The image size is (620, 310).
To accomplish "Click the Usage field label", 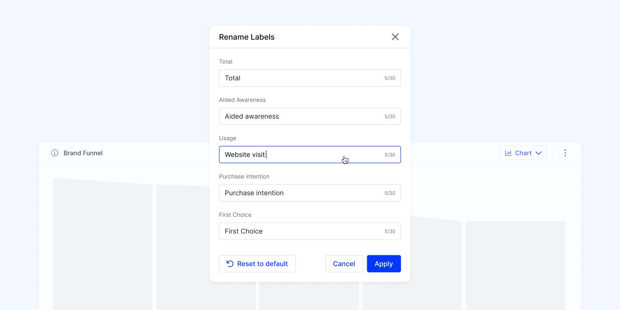I will pos(228,138).
